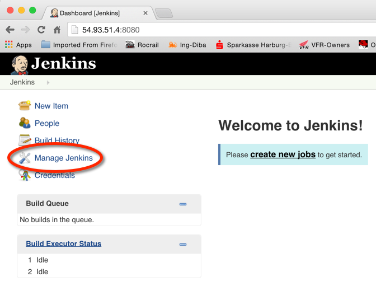Viewport: 376px width, 286px height.
Task: Click the Manage Jenkins tools icon
Action: point(25,158)
